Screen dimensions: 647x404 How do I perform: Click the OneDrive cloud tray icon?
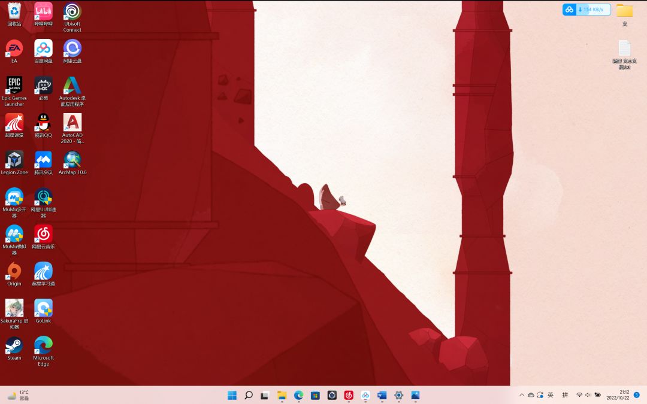(531, 395)
